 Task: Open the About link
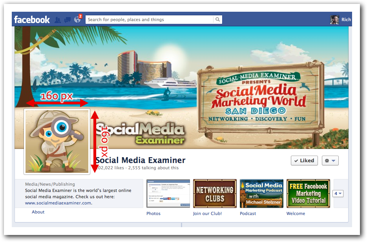(x=38, y=212)
